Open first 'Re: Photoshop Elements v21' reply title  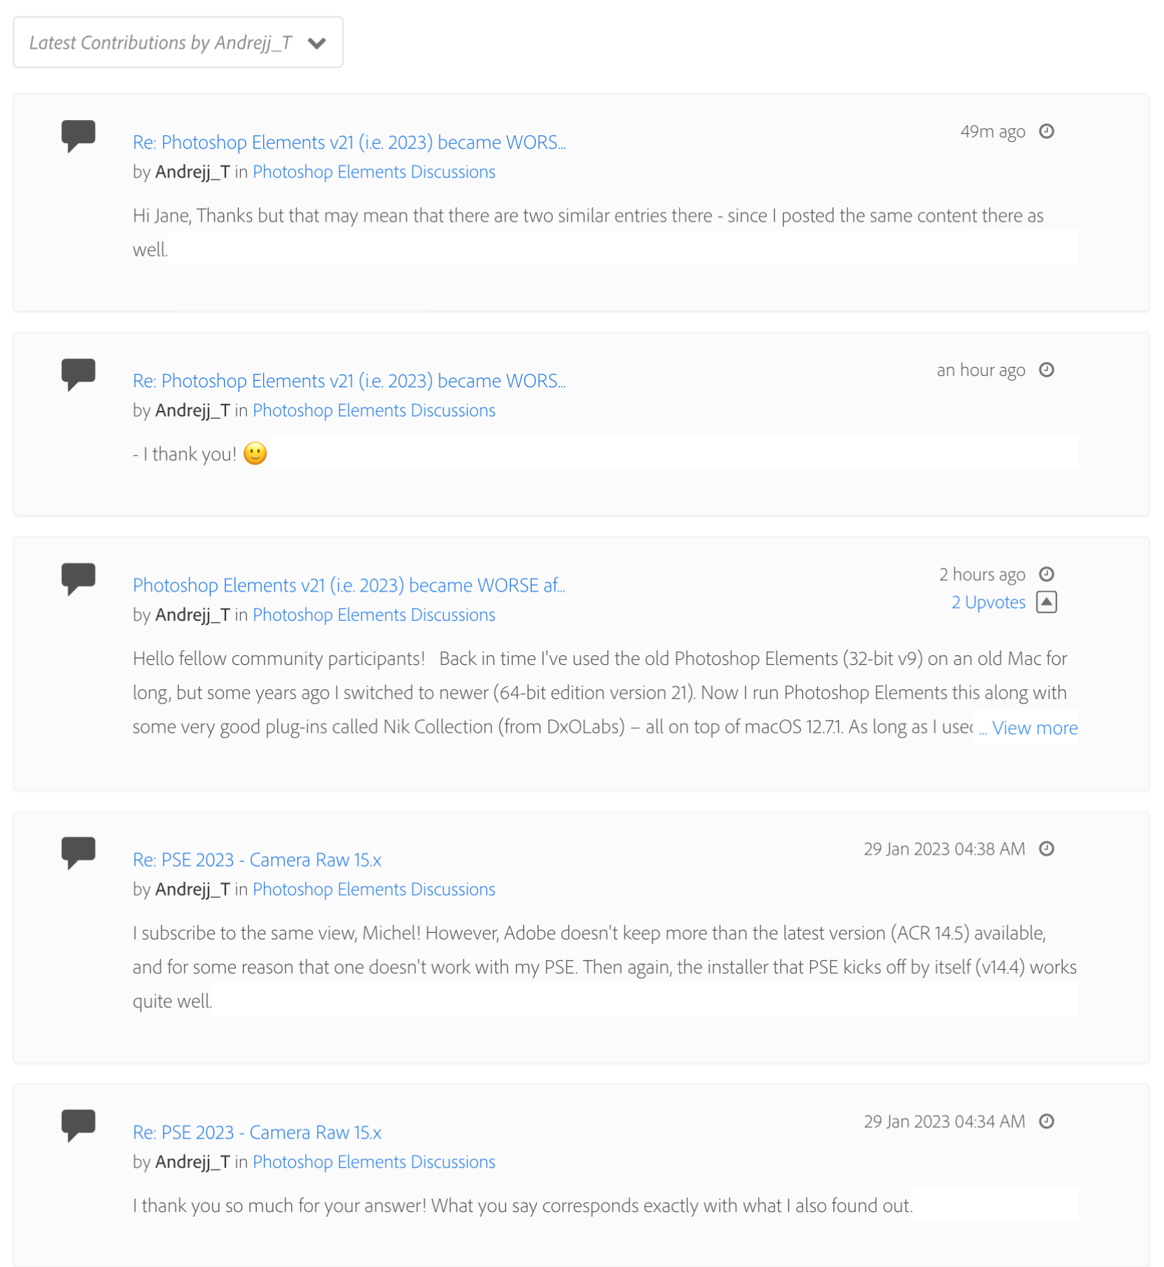[x=348, y=142]
